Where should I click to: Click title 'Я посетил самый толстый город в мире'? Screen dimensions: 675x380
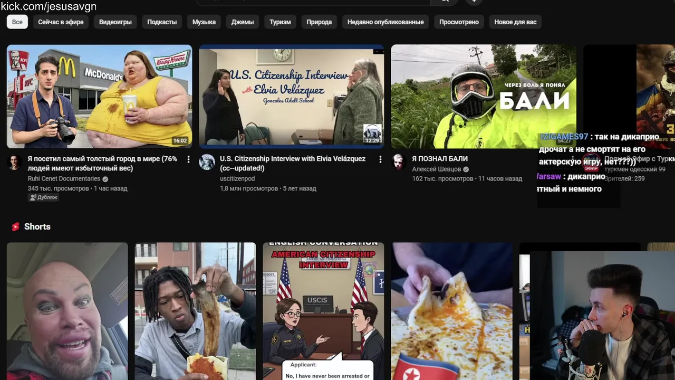102,163
